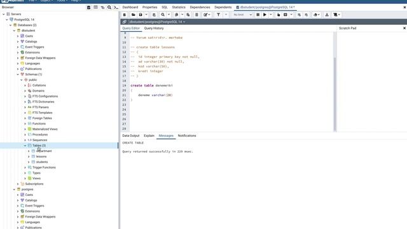Open the No limit rows dropdown

pyautogui.click(x=242, y=15)
